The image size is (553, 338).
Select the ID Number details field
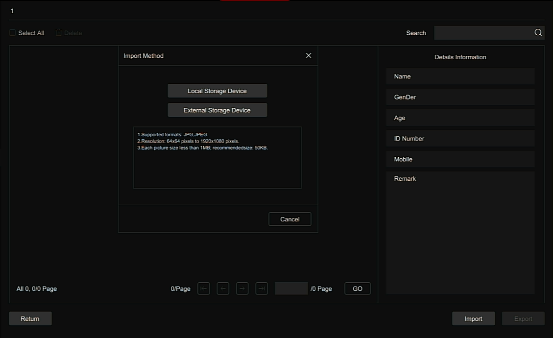pyautogui.click(x=460, y=138)
